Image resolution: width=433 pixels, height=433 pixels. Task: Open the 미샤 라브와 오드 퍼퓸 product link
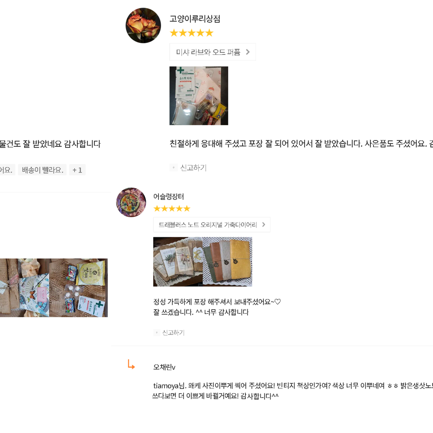(213, 52)
